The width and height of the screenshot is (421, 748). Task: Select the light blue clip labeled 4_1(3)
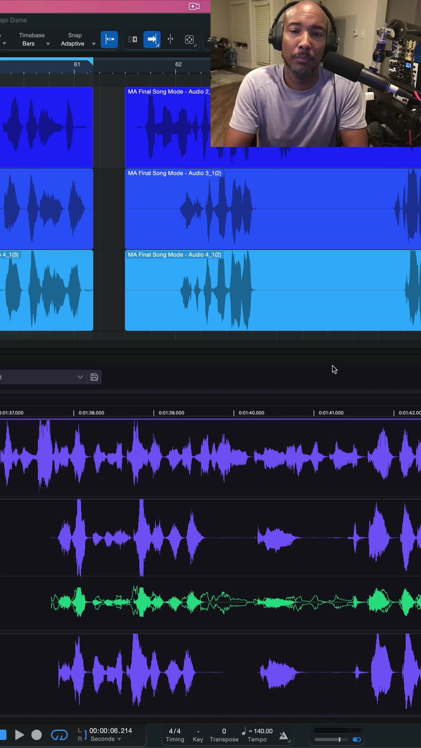click(46, 290)
